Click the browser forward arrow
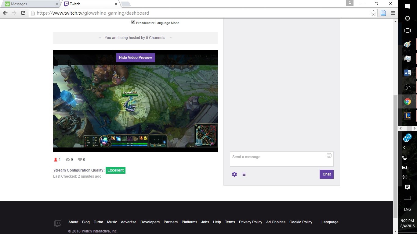The height and width of the screenshot is (234, 417). [14, 13]
